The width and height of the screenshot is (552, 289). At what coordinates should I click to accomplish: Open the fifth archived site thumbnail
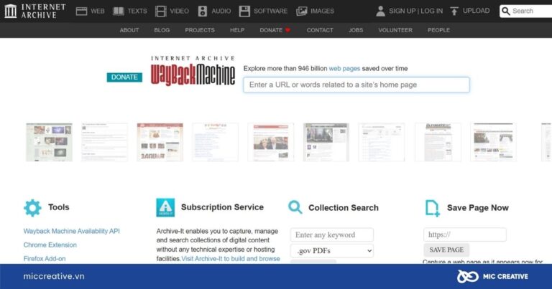[271, 142]
